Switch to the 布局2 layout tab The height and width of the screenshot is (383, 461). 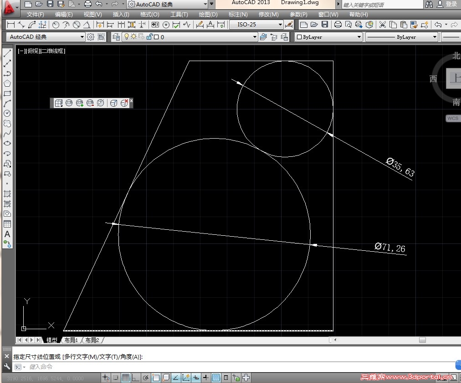92,340
